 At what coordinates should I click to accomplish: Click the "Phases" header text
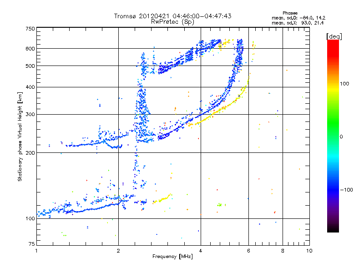290,13
